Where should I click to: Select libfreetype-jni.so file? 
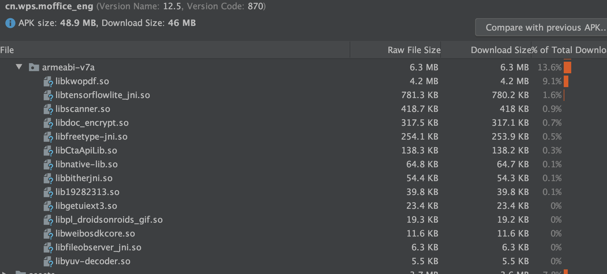91,136
